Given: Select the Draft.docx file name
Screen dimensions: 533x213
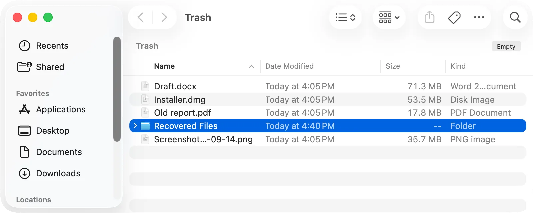Looking at the screenshot, I should point(175,86).
